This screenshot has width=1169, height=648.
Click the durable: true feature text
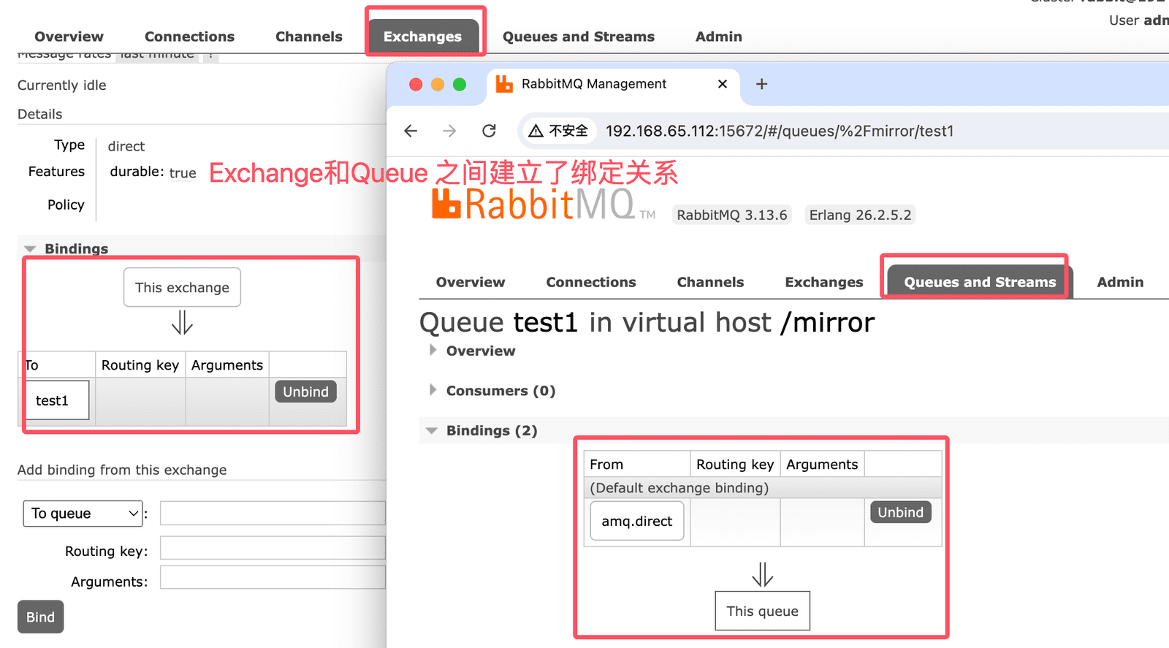(153, 172)
